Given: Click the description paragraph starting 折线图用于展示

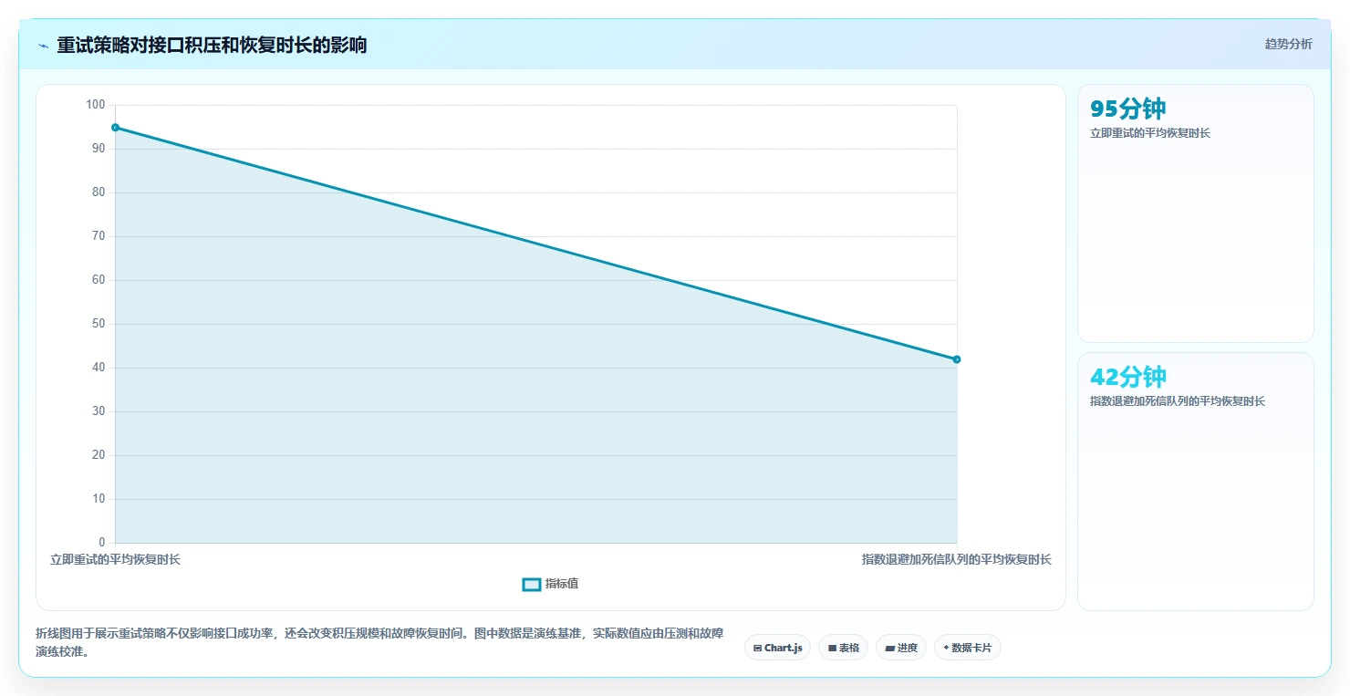Looking at the screenshot, I should click(379, 642).
